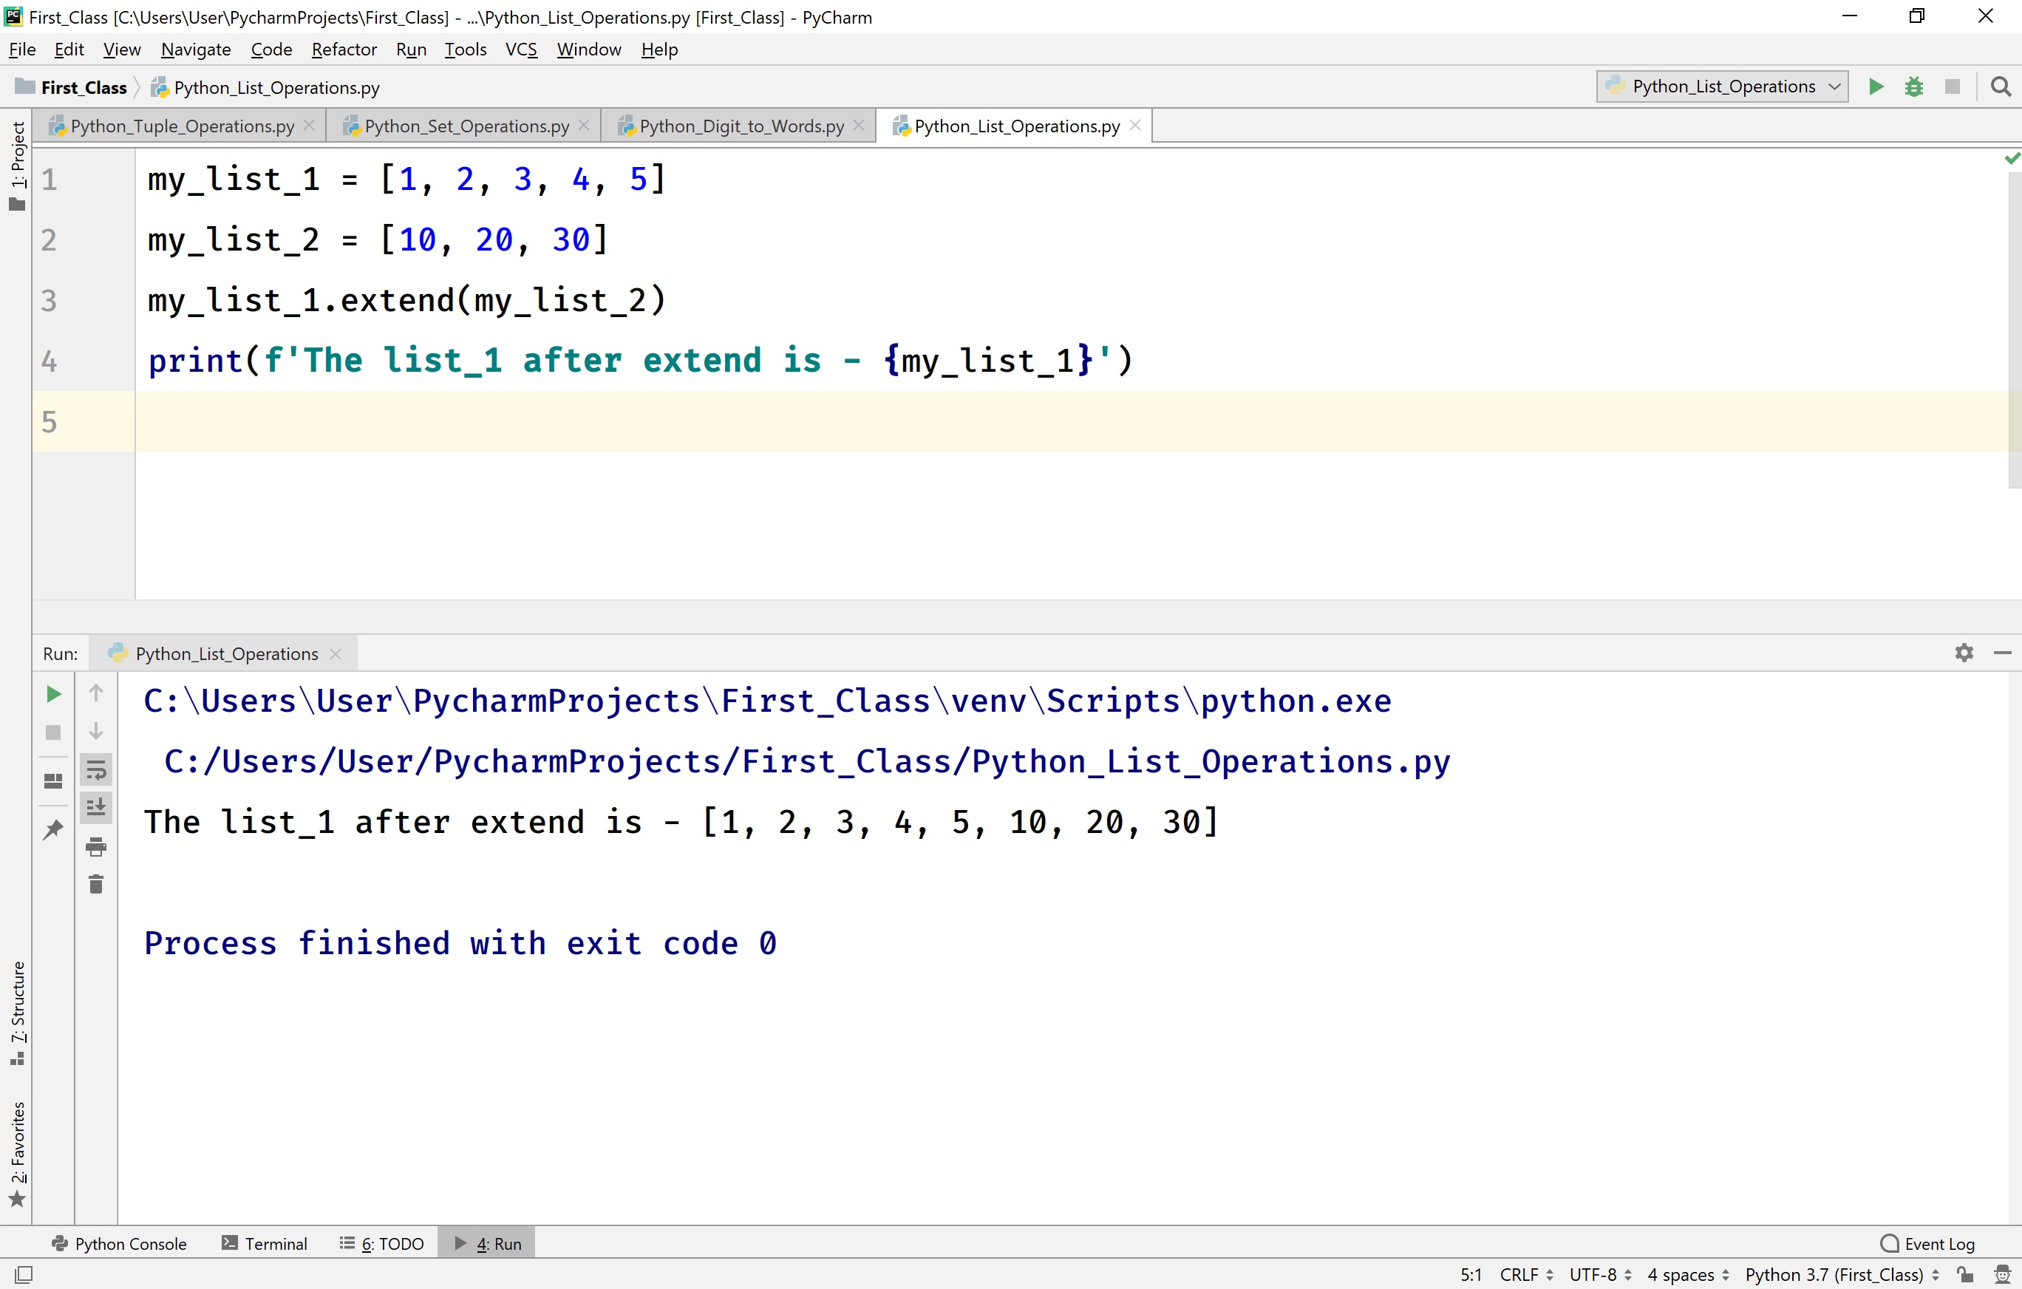Rerun the Python_List_Operations script
This screenshot has height=1289, width=2022.
[x=53, y=693]
